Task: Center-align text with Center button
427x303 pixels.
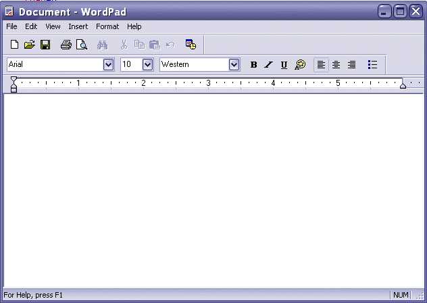Action: tap(336, 65)
